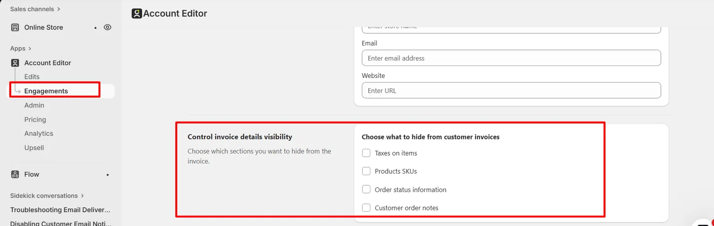
Task: Enable hiding Products SKUs
Action: [366, 171]
